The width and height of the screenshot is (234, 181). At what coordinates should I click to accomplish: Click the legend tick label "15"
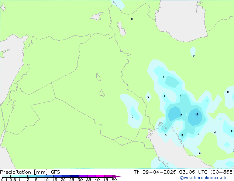click(55, 180)
